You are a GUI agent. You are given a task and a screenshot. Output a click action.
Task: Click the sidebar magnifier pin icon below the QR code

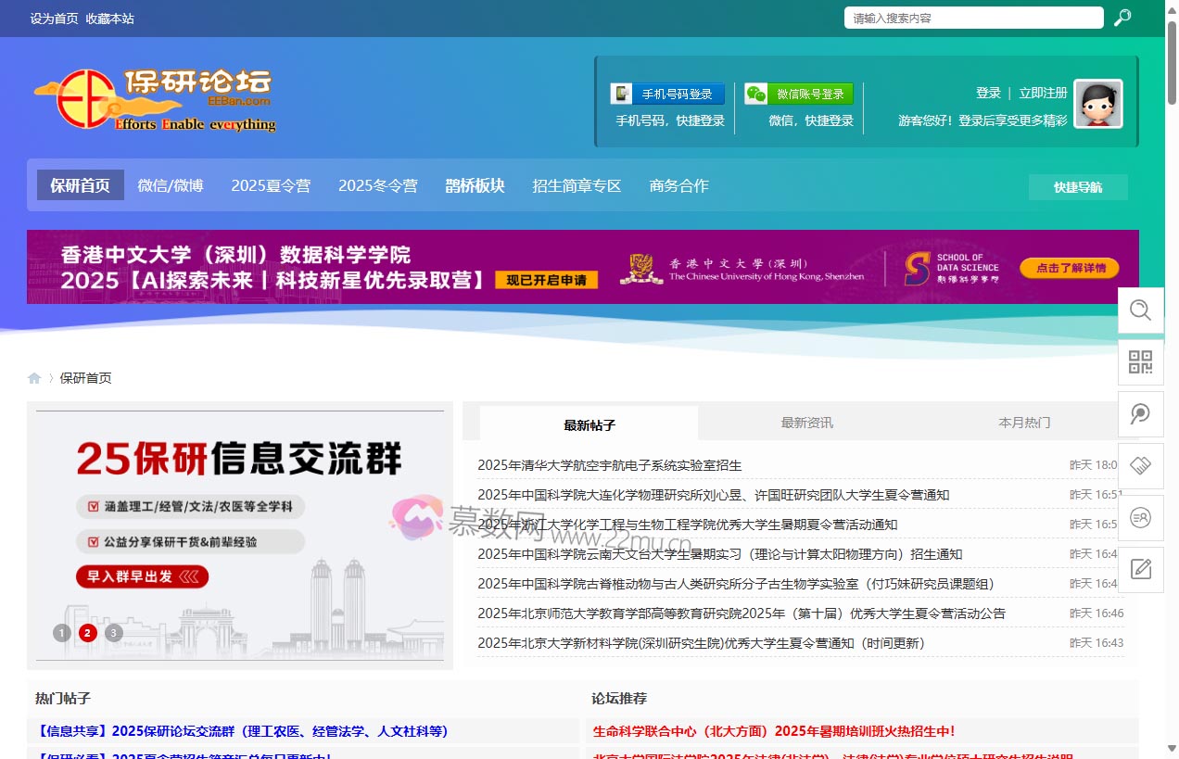click(x=1141, y=414)
